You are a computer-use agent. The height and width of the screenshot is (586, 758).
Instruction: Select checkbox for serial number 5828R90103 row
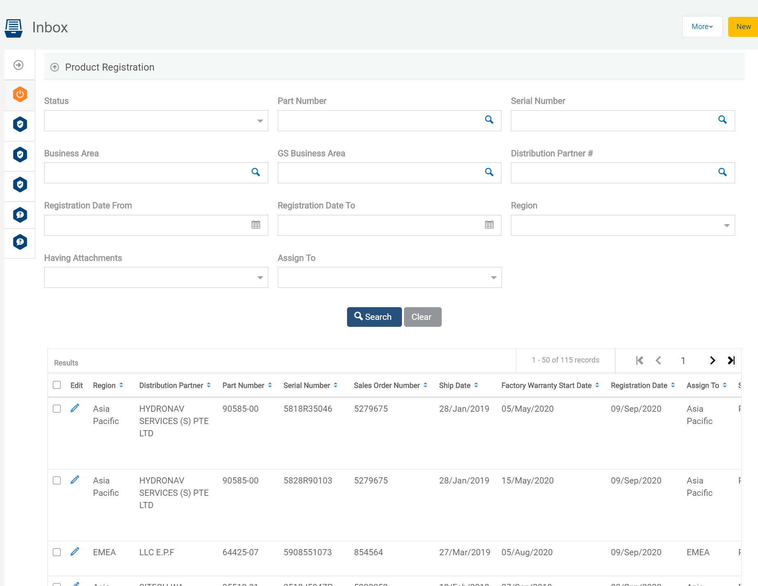click(x=57, y=481)
